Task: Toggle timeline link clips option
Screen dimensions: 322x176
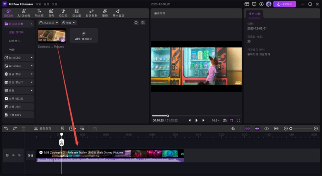Action: click(x=248, y=129)
